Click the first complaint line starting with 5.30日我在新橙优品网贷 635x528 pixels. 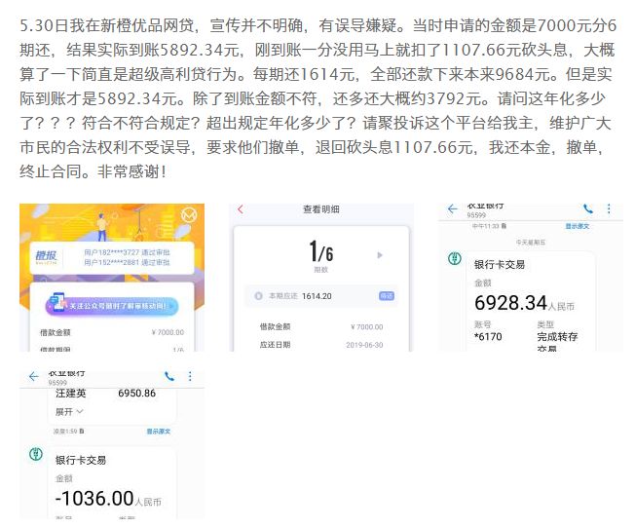point(317,25)
